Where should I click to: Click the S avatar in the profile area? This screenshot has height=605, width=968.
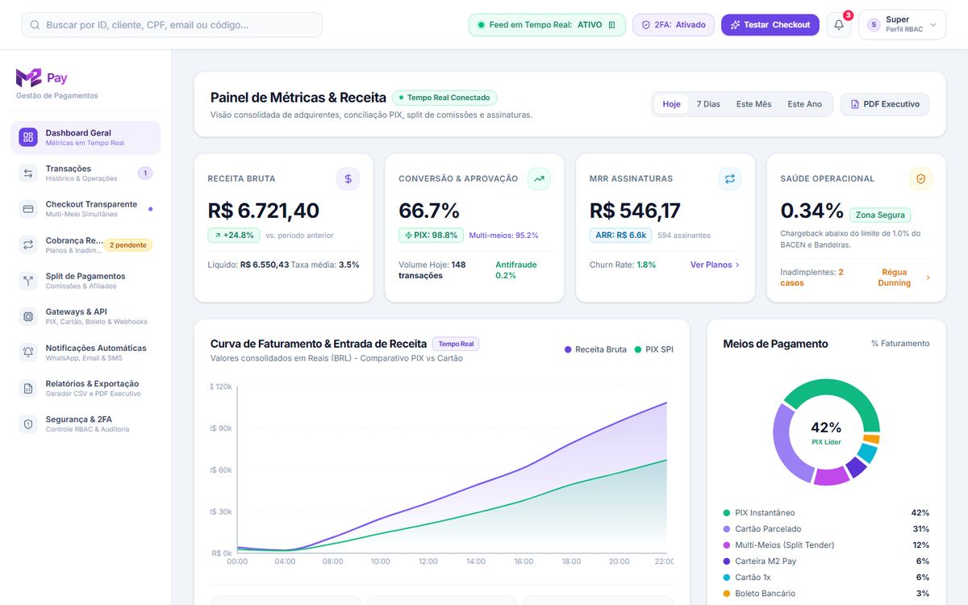(874, 25)
